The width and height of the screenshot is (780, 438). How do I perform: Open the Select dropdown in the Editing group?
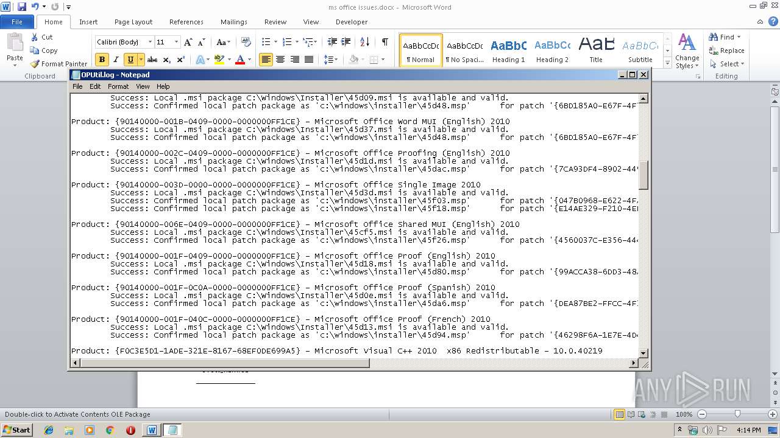pyautogui.click(x=727, y=64)
